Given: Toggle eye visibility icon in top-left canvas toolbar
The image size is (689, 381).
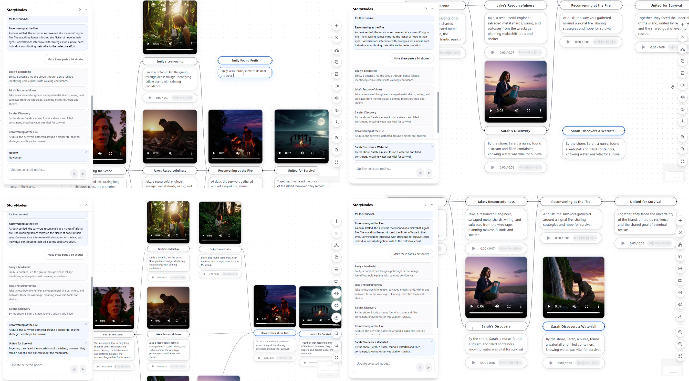Looking at the screenshot, I should pos(337,110).
